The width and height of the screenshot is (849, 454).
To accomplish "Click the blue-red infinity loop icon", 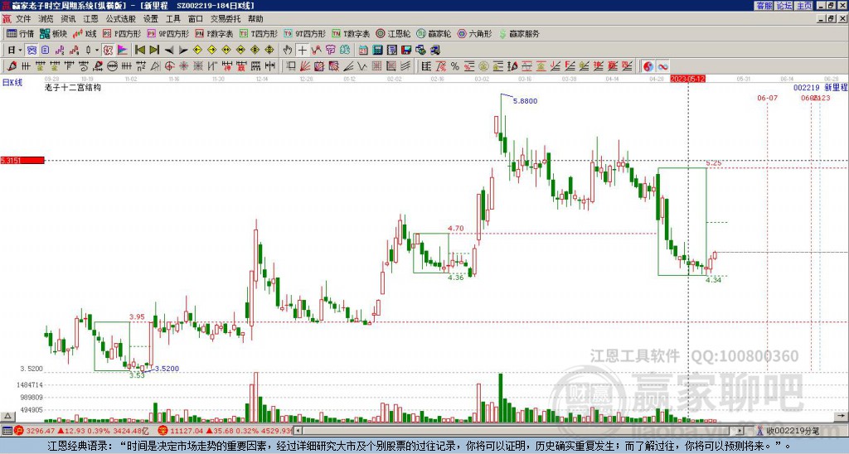I will pos(662,66).
